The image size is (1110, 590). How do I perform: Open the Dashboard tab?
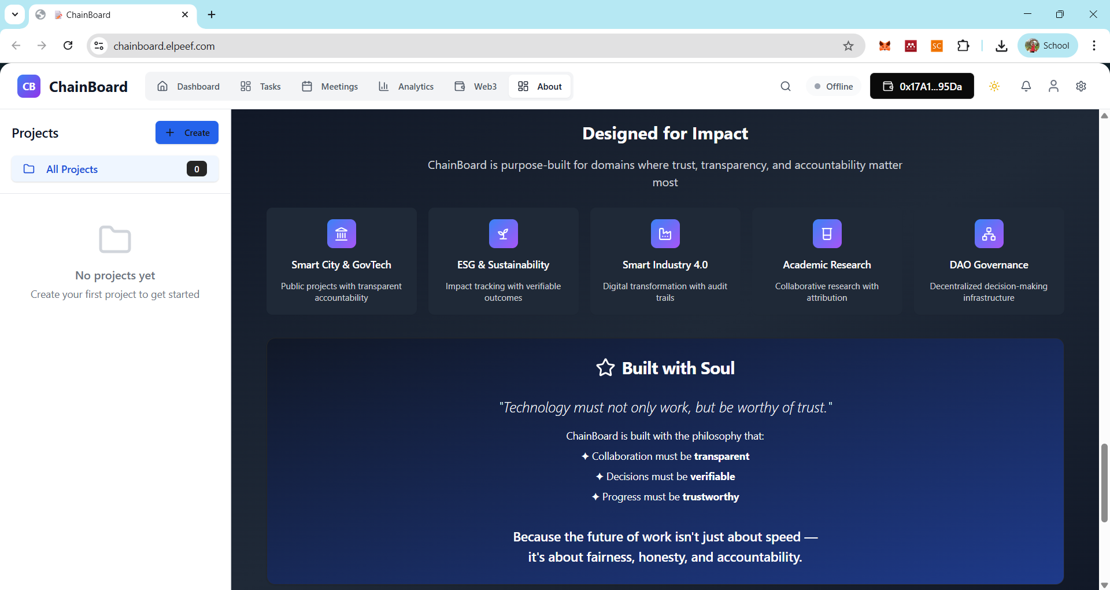point(188,86)
